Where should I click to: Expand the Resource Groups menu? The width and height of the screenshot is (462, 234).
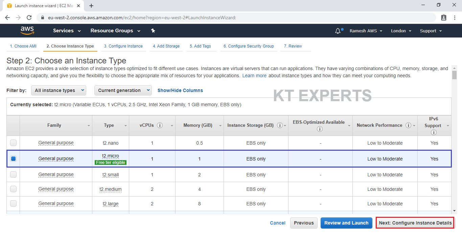[115, 31]
